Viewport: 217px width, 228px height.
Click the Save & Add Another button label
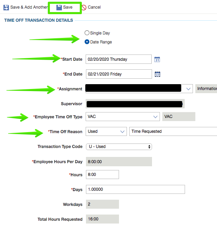pyautogui.click(x=29, y=7)
